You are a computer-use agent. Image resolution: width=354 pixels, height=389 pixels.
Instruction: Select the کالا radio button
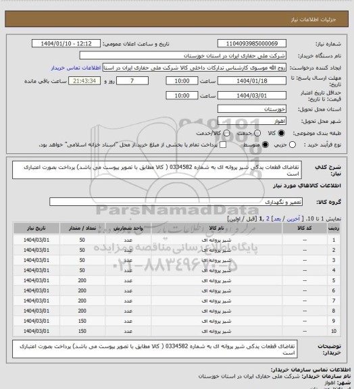pos(281,133)
